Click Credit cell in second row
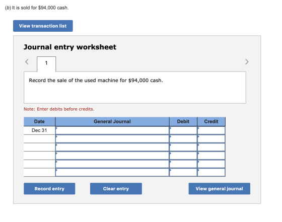 [x=211, y=139]
